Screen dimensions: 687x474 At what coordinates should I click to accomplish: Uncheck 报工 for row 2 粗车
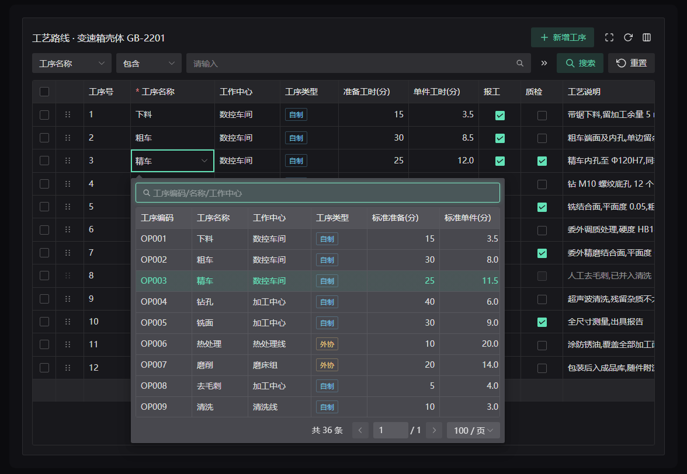(500, 138)
